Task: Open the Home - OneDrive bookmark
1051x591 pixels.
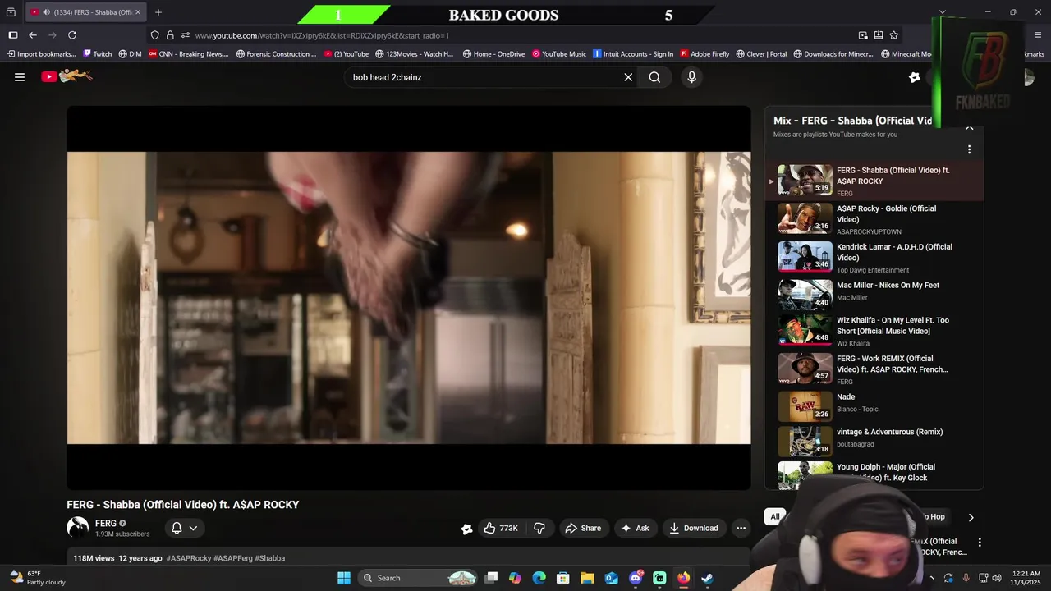Action: pyautogui.click(x=493, y=54)
